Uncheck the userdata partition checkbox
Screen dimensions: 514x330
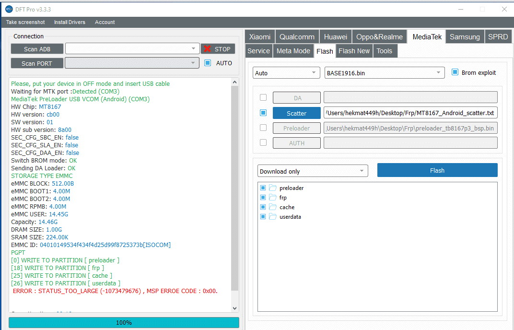(x=263, y=216)
